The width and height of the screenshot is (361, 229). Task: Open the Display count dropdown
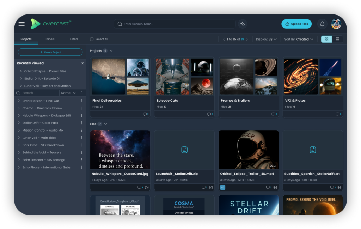pos(266,39)
